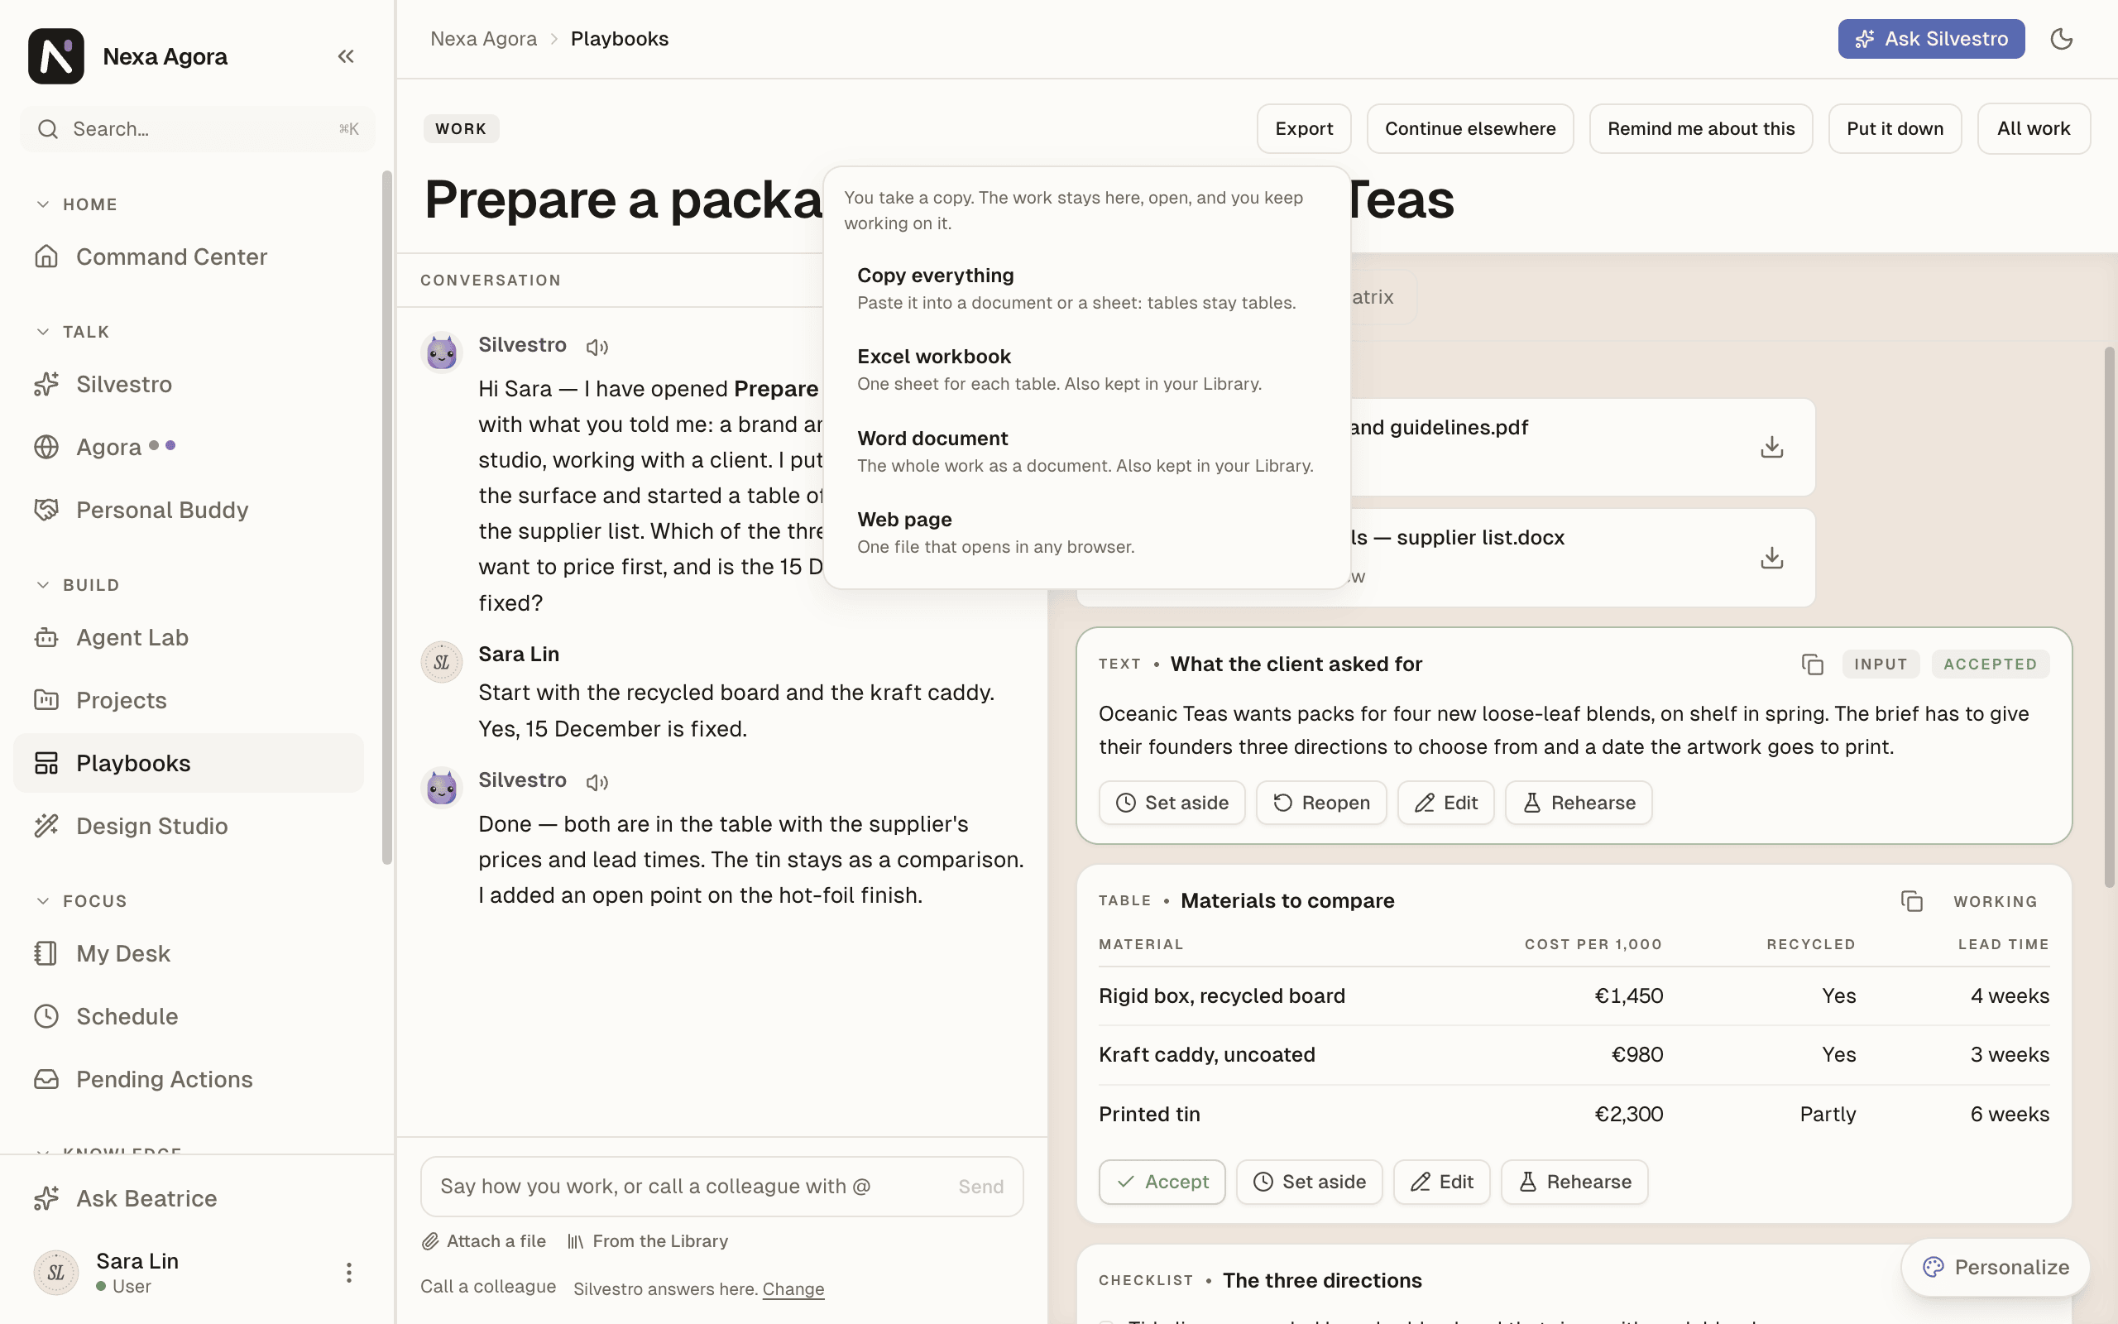Collapse the HOME section
The height and width of the screenshot is (1324, 2118).
point(76,204)
